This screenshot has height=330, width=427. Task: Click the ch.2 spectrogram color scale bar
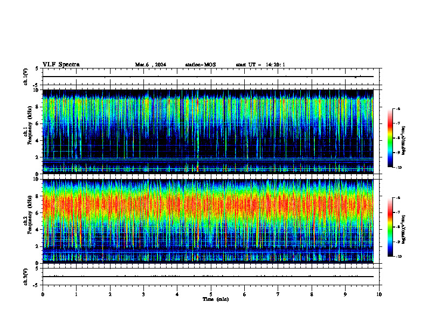390,227
